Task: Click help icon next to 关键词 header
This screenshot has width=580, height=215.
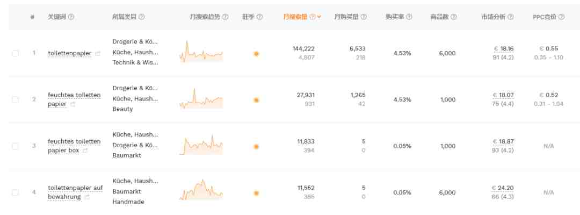Action: (x=71, y=17)
